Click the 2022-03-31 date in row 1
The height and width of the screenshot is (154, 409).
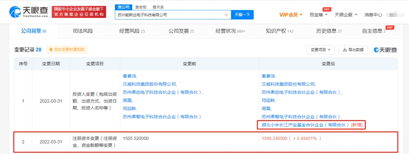tap(51, 101)
